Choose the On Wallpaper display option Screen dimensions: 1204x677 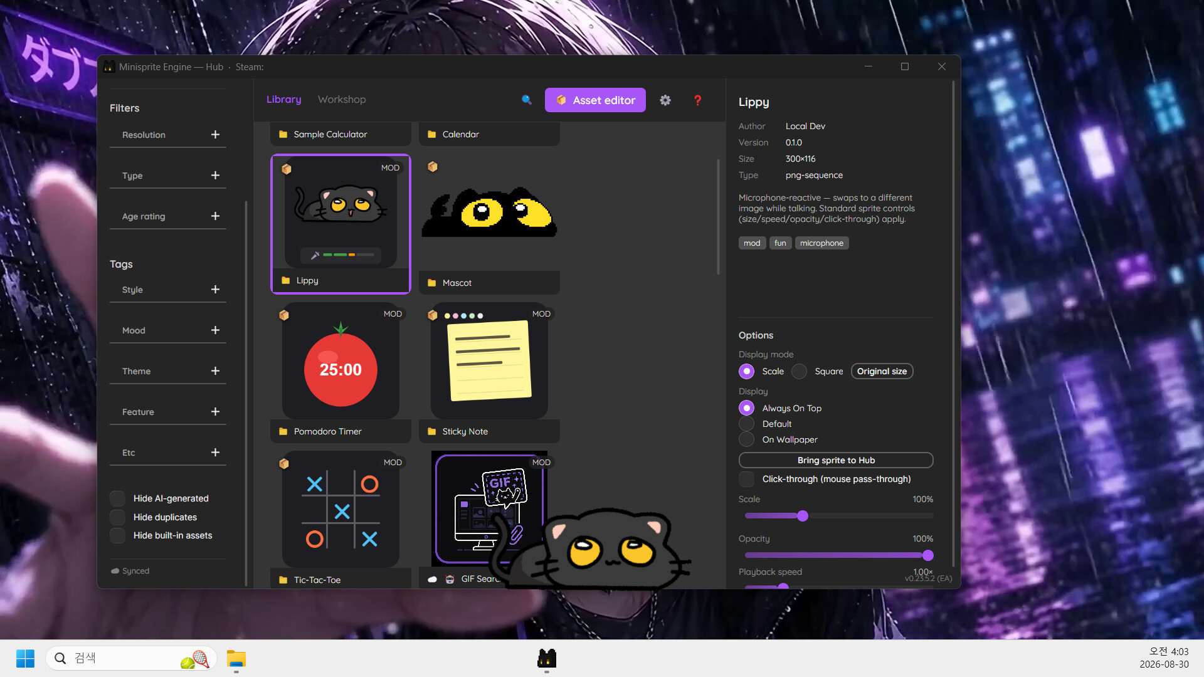pyautogui.click(x=746, y=439)
